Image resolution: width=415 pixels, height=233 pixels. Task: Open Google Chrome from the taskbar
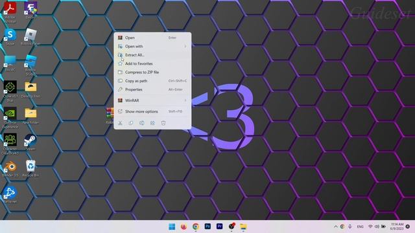[196, 227]
